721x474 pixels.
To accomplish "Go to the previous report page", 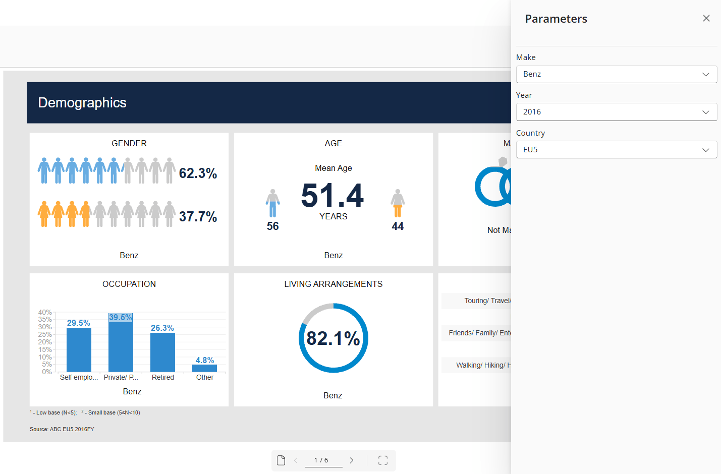I will (296, 460).
